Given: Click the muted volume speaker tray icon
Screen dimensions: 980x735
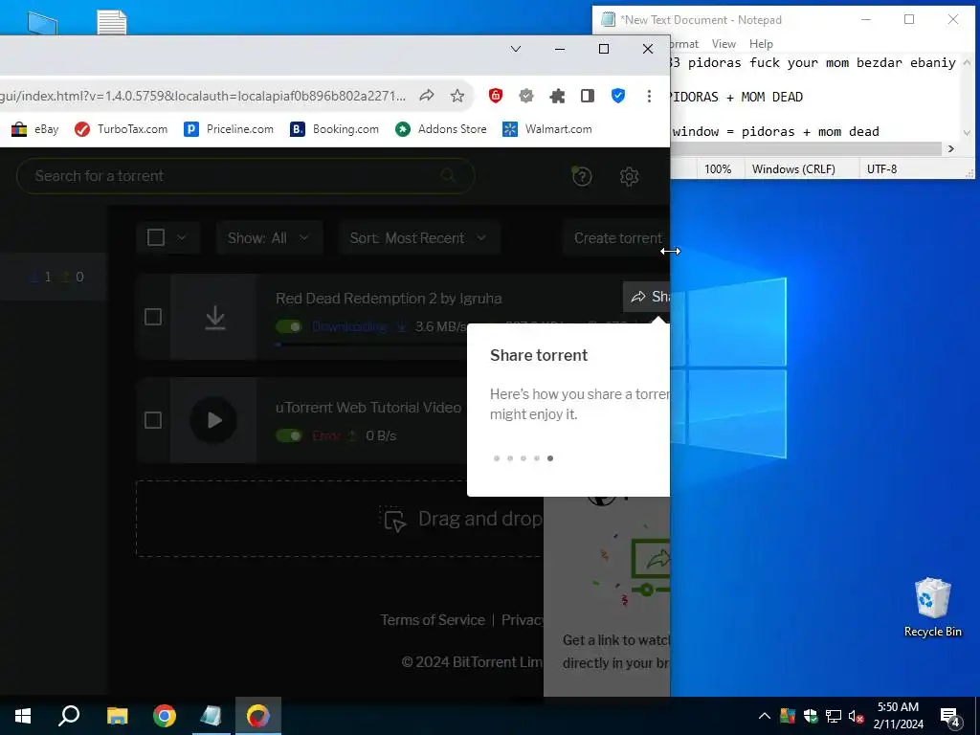Looking at the screenshot, I should coord(857,716).
